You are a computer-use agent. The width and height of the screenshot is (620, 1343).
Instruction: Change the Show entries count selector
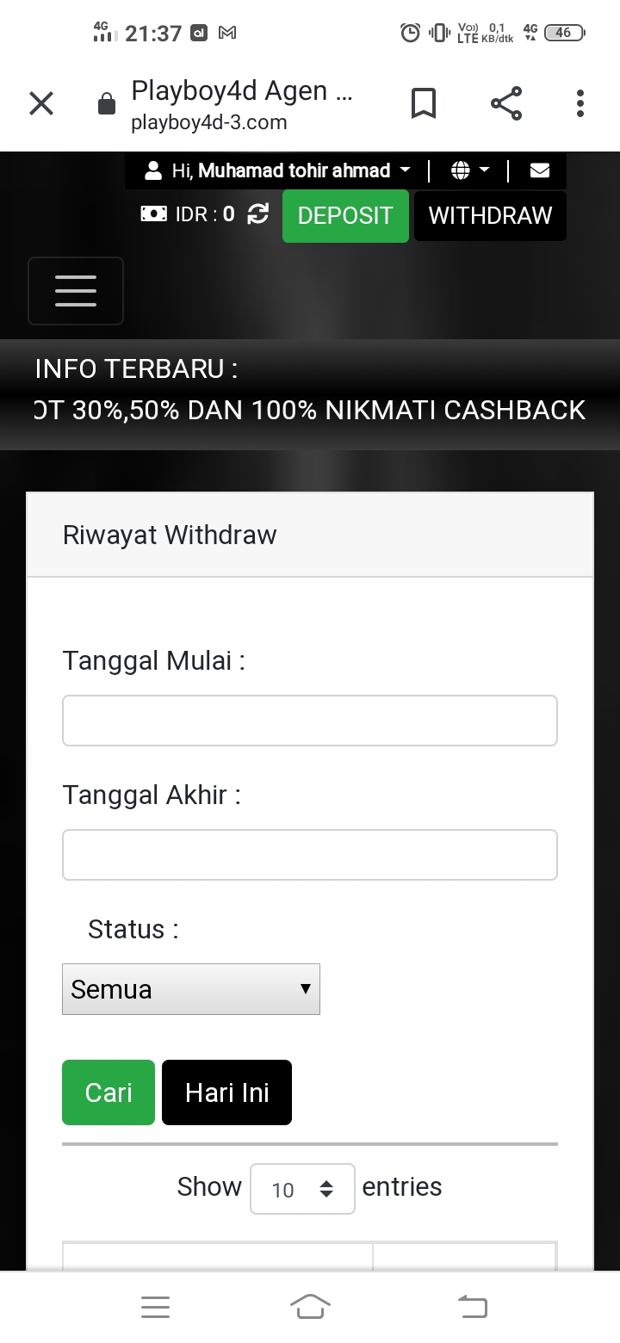(x=302, y=1189)
